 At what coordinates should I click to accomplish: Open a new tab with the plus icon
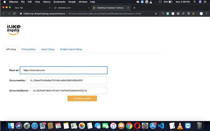click(x=134, y=8)
